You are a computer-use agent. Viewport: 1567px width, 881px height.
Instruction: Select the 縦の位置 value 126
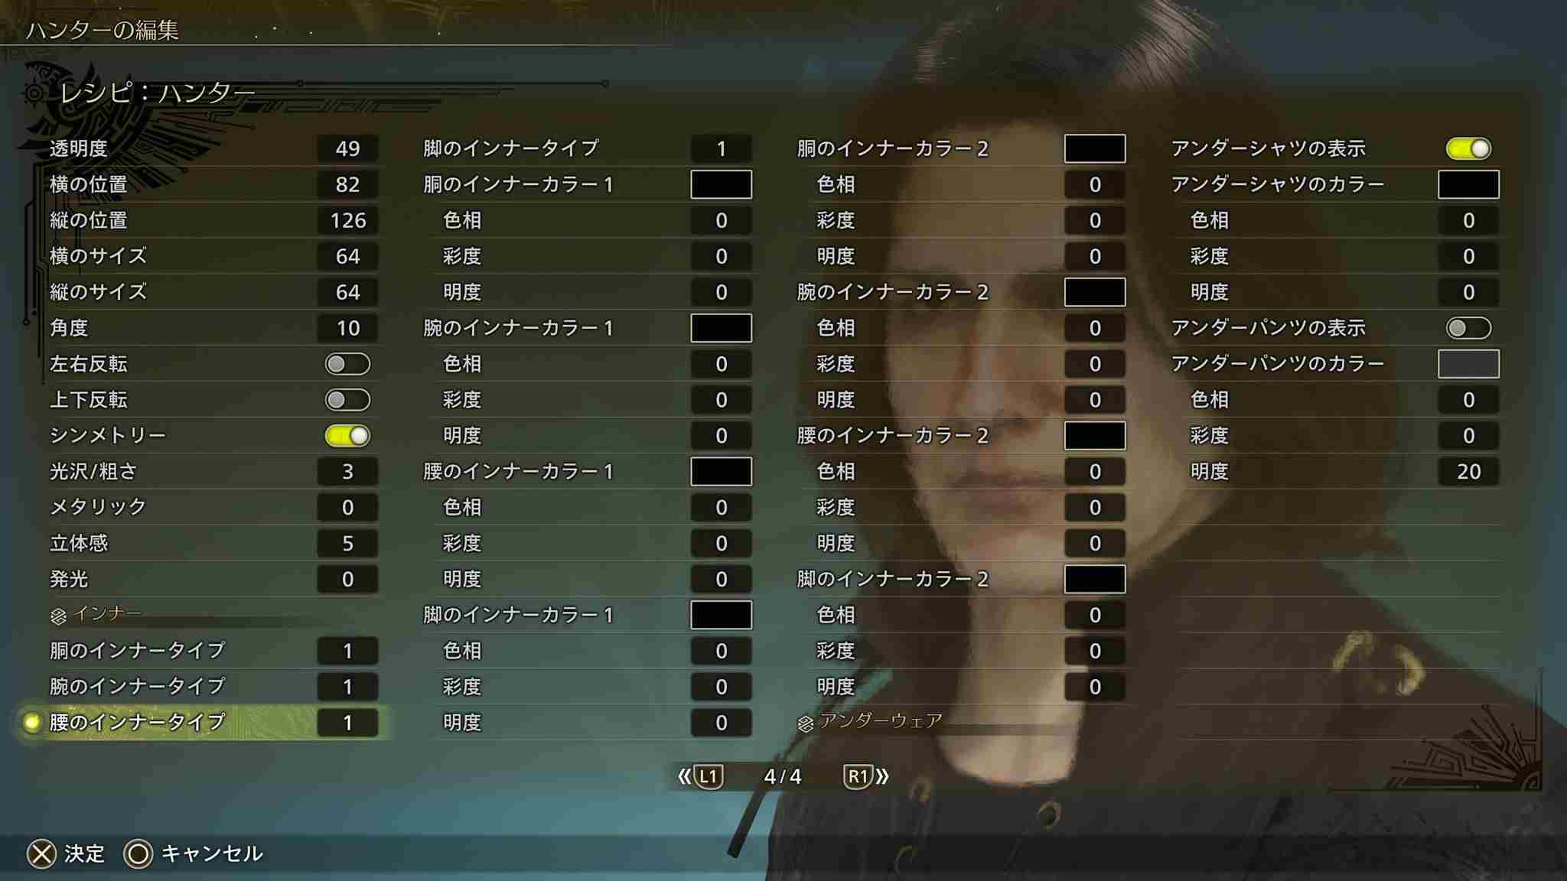(347, 220)
